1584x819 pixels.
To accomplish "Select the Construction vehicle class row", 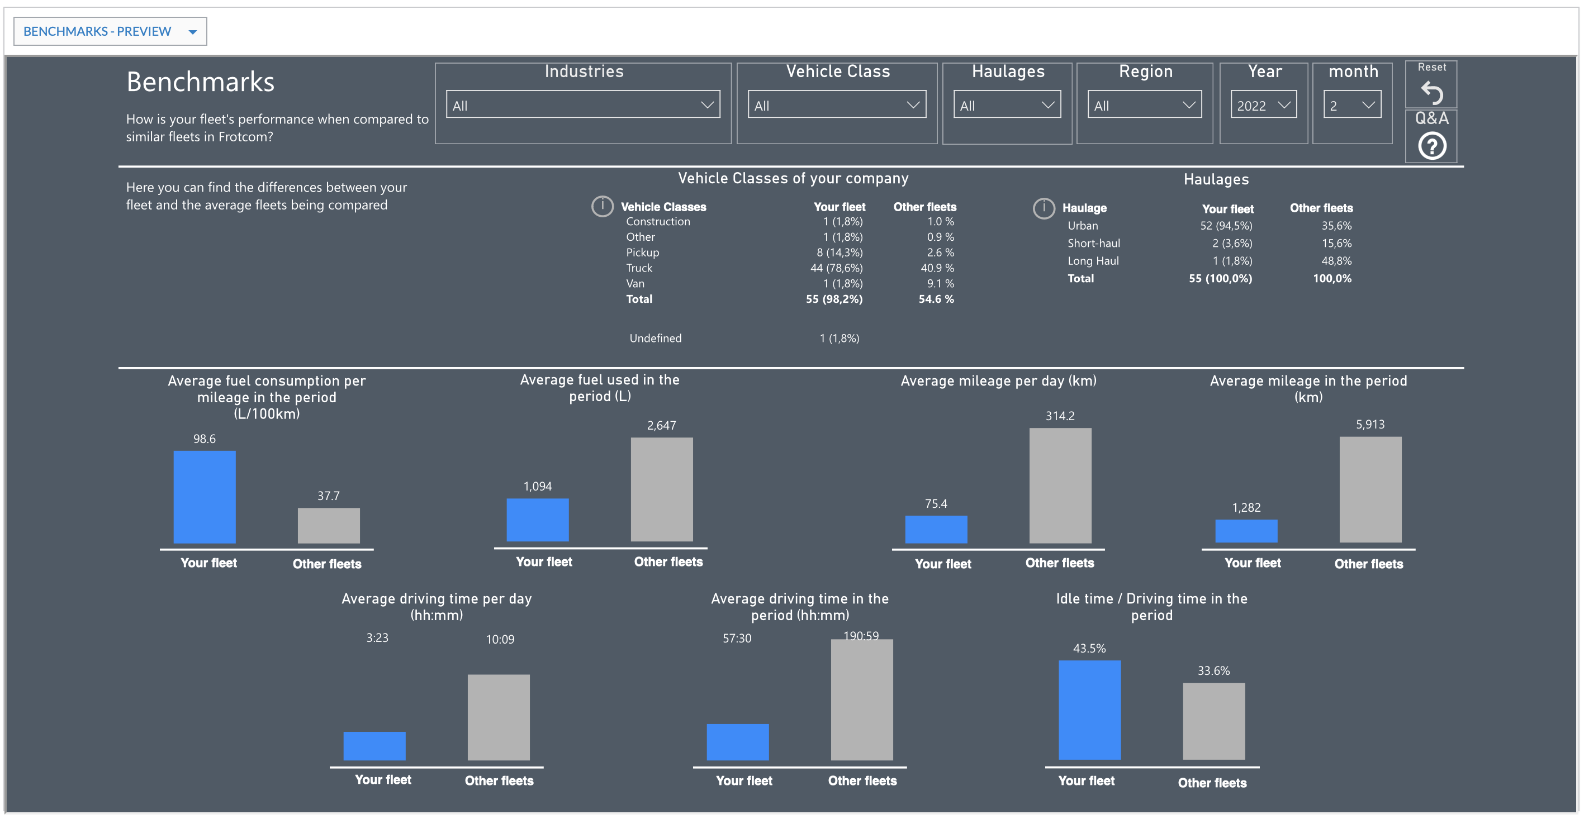I will coord(790,221).
